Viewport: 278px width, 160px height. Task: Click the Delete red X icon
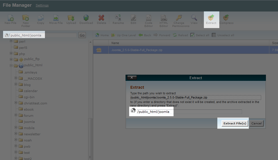pos(101,19)
